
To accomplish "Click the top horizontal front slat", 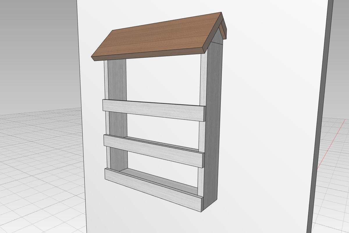I will point(154,110).
